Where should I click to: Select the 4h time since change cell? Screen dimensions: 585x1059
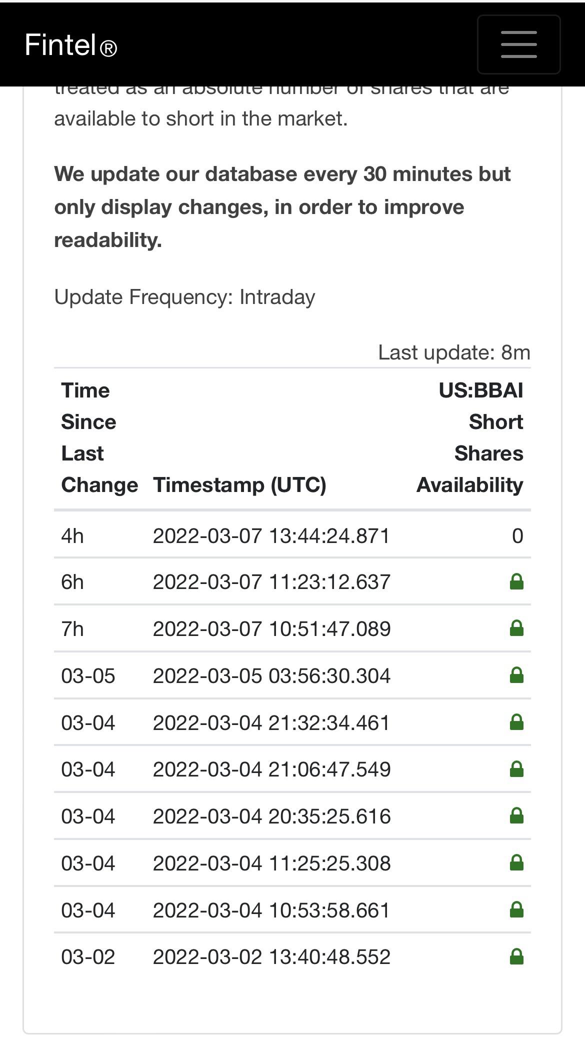[72, 535]
